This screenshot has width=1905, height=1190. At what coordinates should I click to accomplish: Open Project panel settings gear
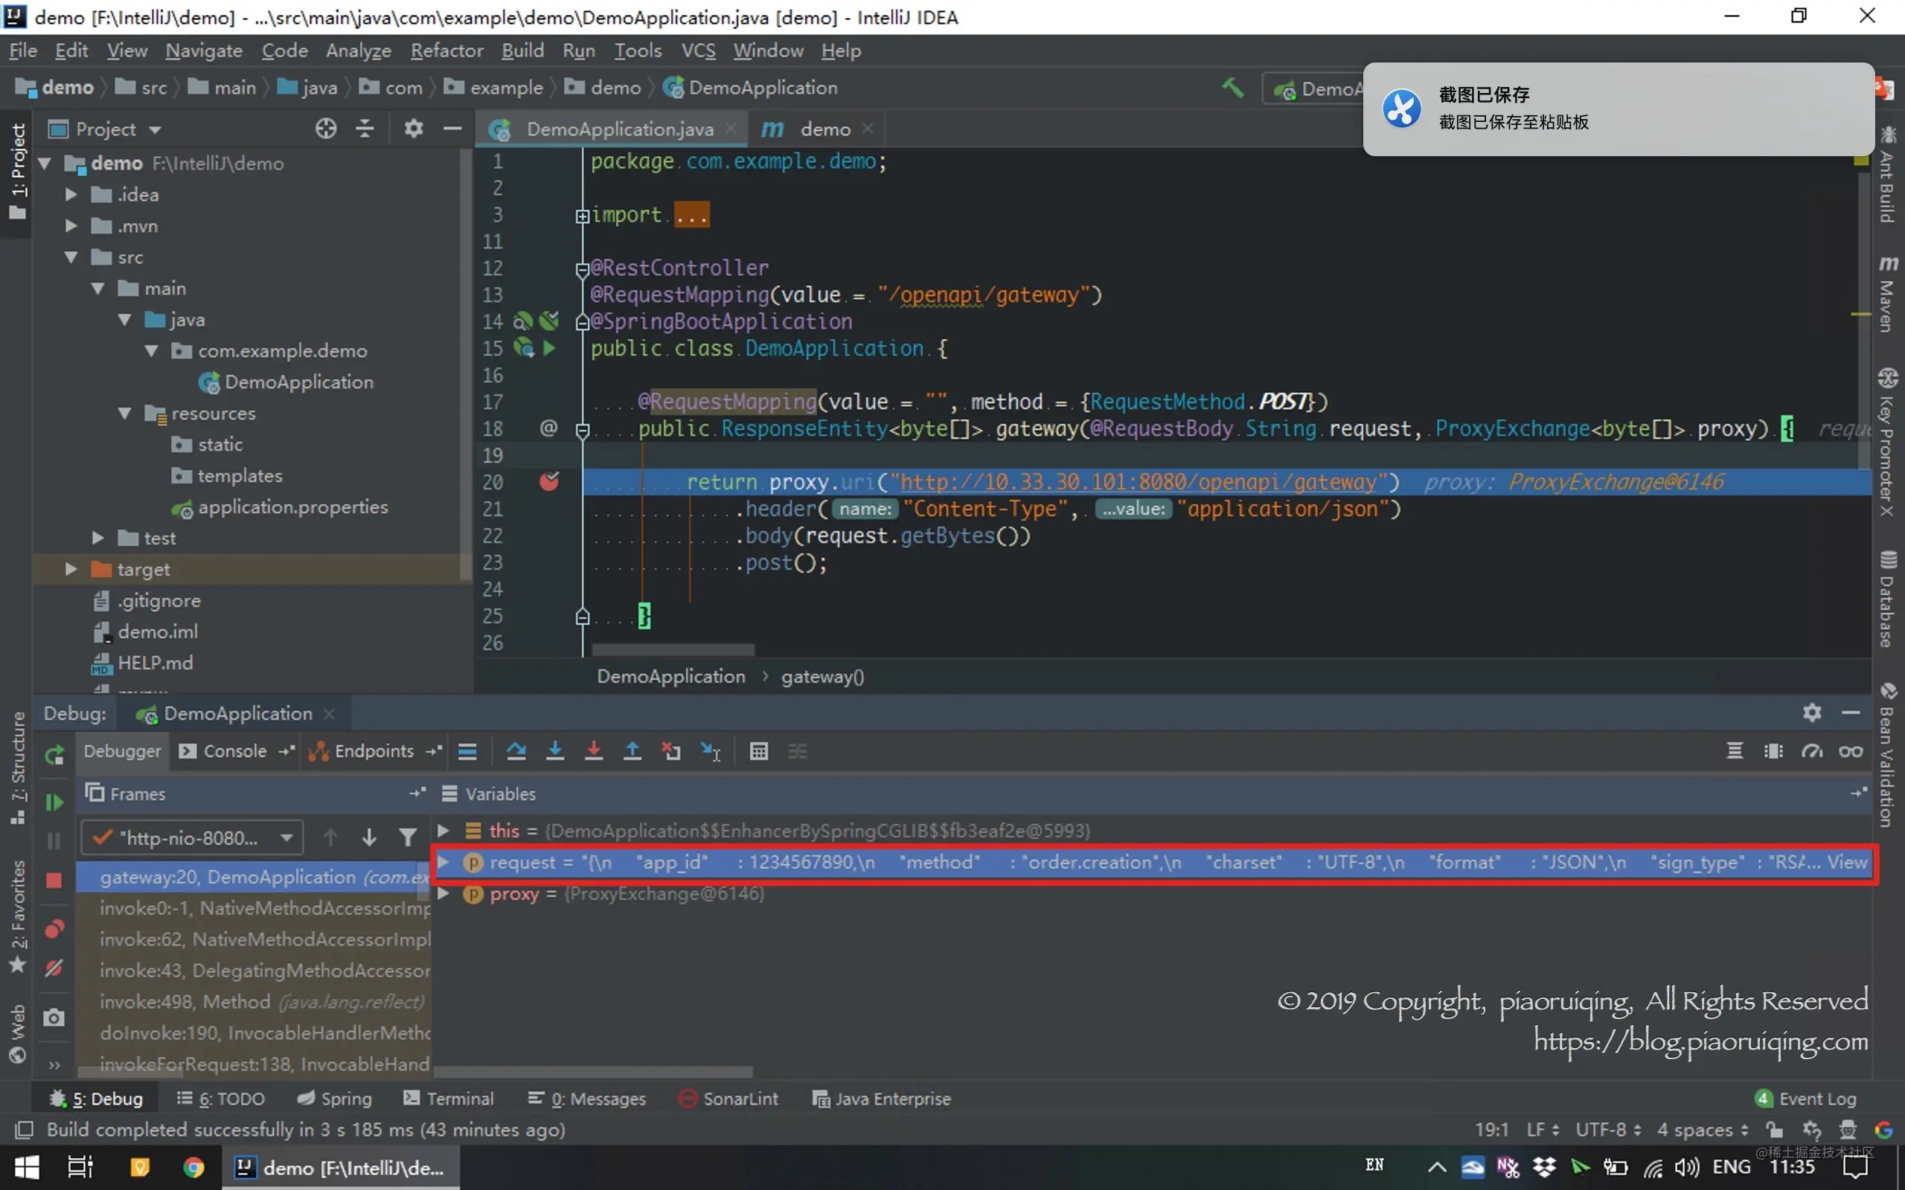click(x=413, y=128)
